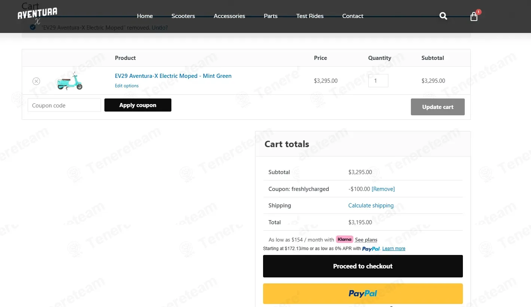Click the Klarna badge
The image size is (531, 307).
point(345,239)
